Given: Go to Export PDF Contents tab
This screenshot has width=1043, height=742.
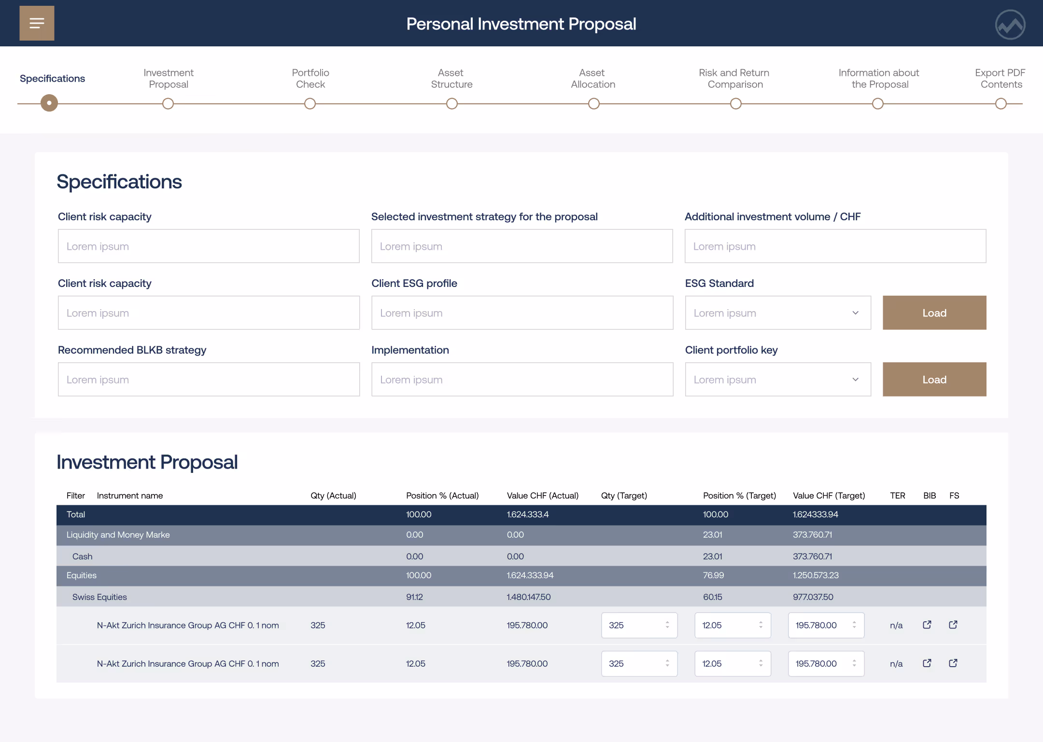Looking at the screenshot, I should point(1000,79).
